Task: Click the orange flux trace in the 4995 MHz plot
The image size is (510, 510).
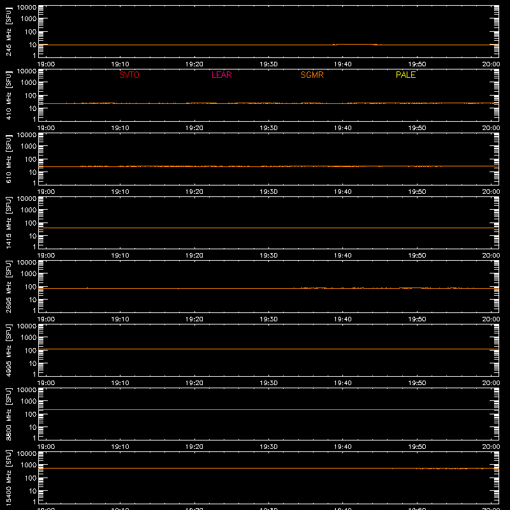Action: click(268, 349)
